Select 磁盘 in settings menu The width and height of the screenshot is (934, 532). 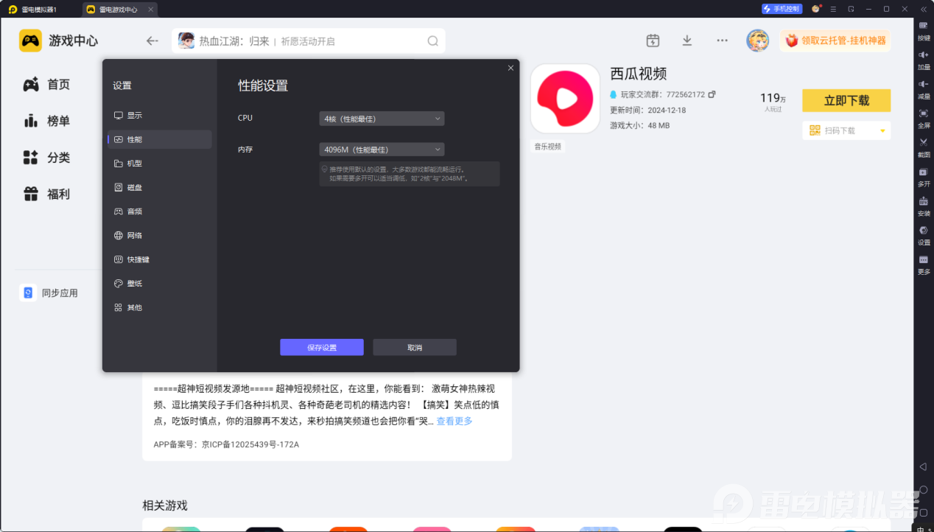pos(160,188)
